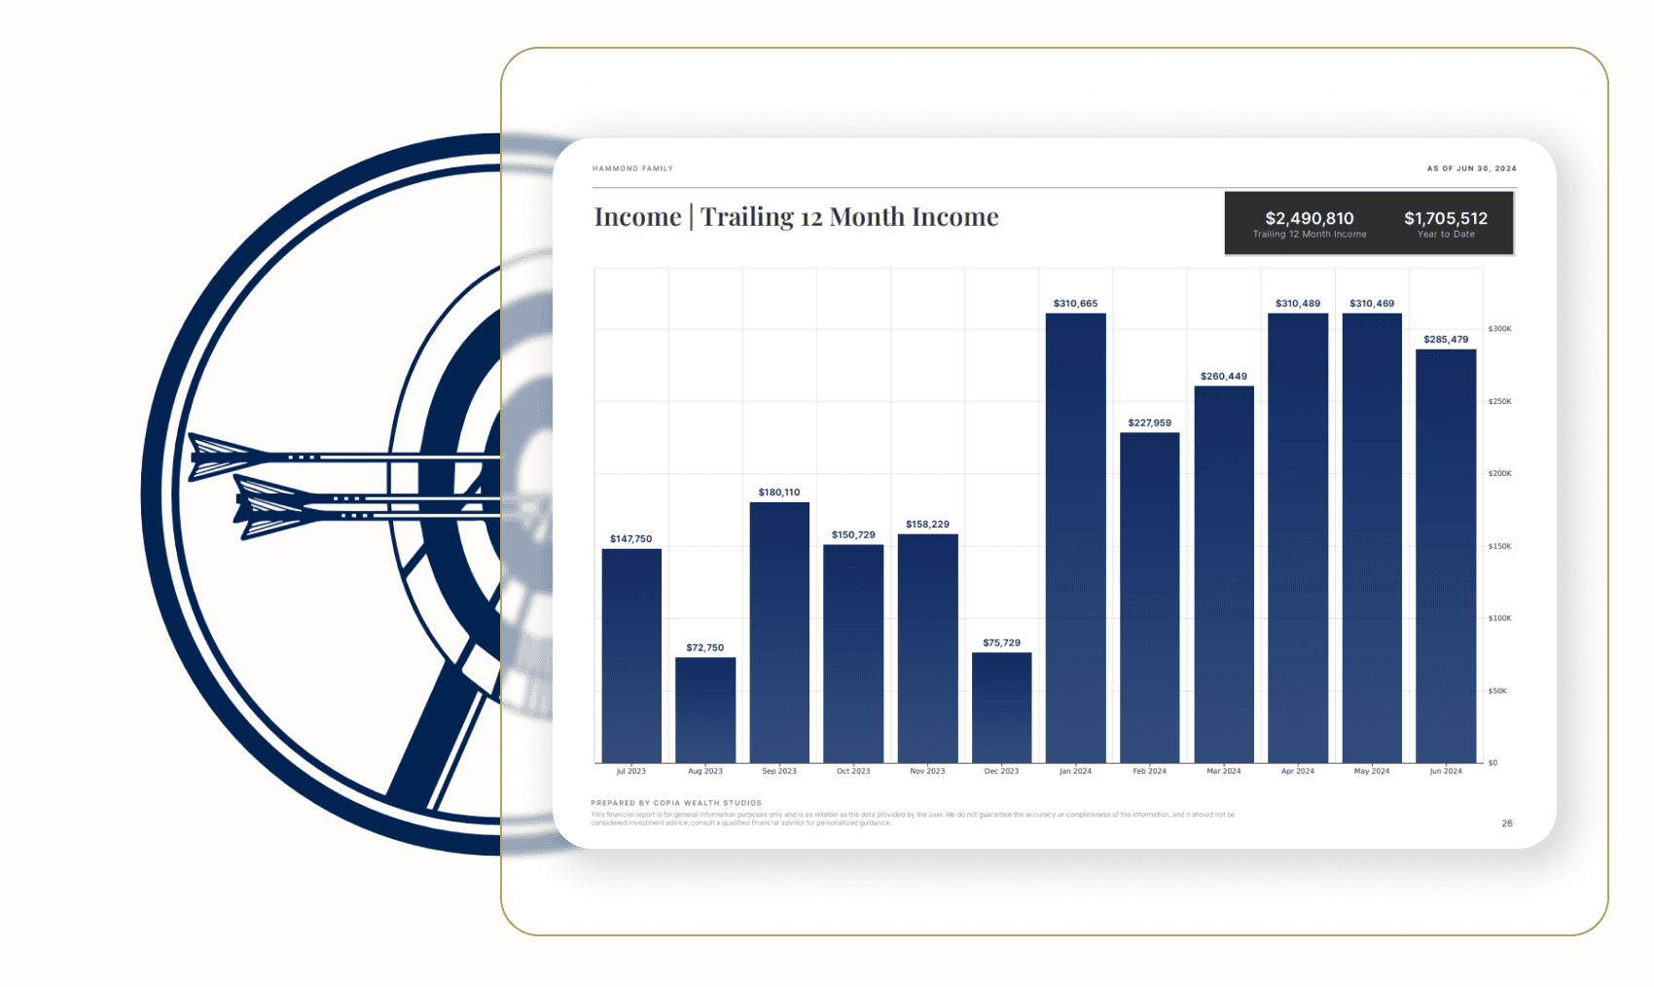Click the 'Trailing 12 Month Income' caption under total
Image resolution: width=1654 pixels, height=987 pixels.
coord(1310,235)
